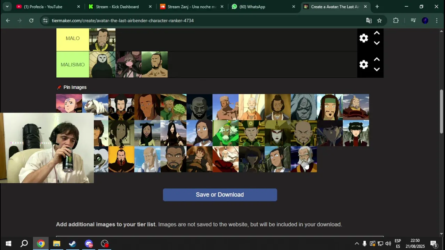The height and width of the screenshot is (250, 445).
Task: Switch to the WhatsApp tab
Action: tap(263, 7)
